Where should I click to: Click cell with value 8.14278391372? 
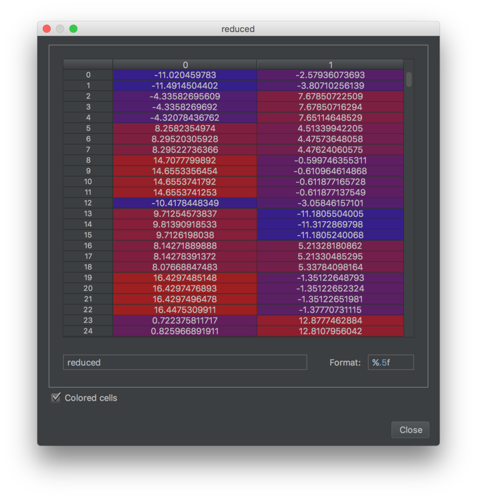click(x=185, y=256)
